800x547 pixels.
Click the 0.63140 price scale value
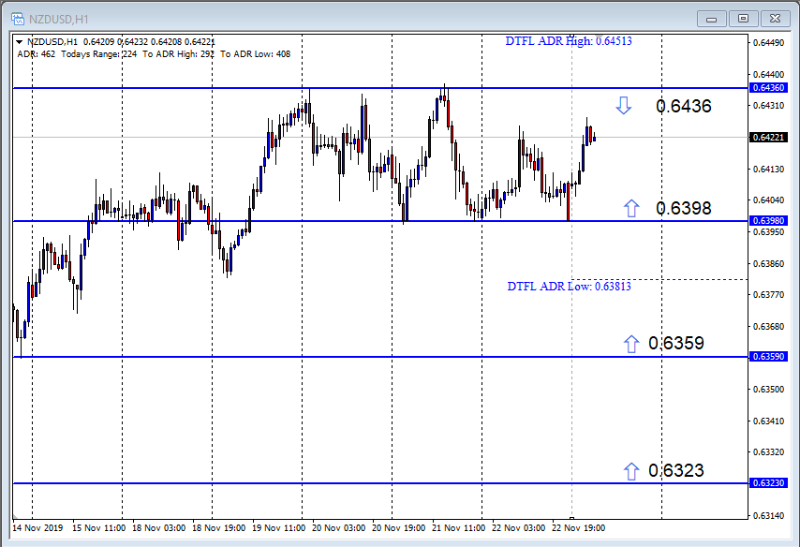[x=768, y=515]
